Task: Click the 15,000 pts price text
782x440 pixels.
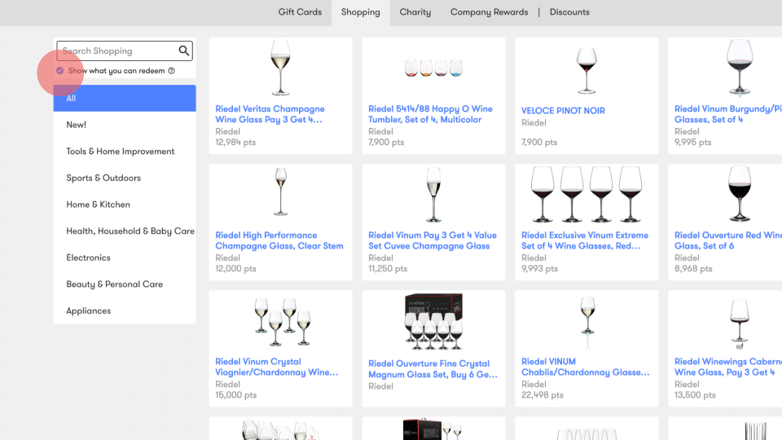Action: 236,395
